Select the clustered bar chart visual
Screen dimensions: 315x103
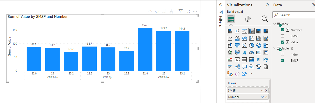pyautogui.click(x=244, y=31)
